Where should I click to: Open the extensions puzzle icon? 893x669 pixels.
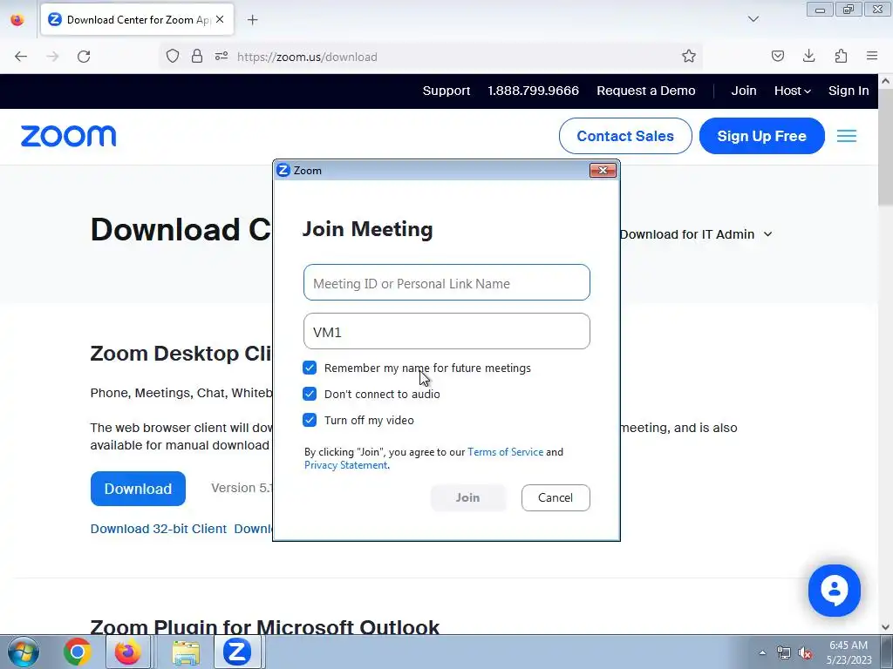tap(841, 57)
